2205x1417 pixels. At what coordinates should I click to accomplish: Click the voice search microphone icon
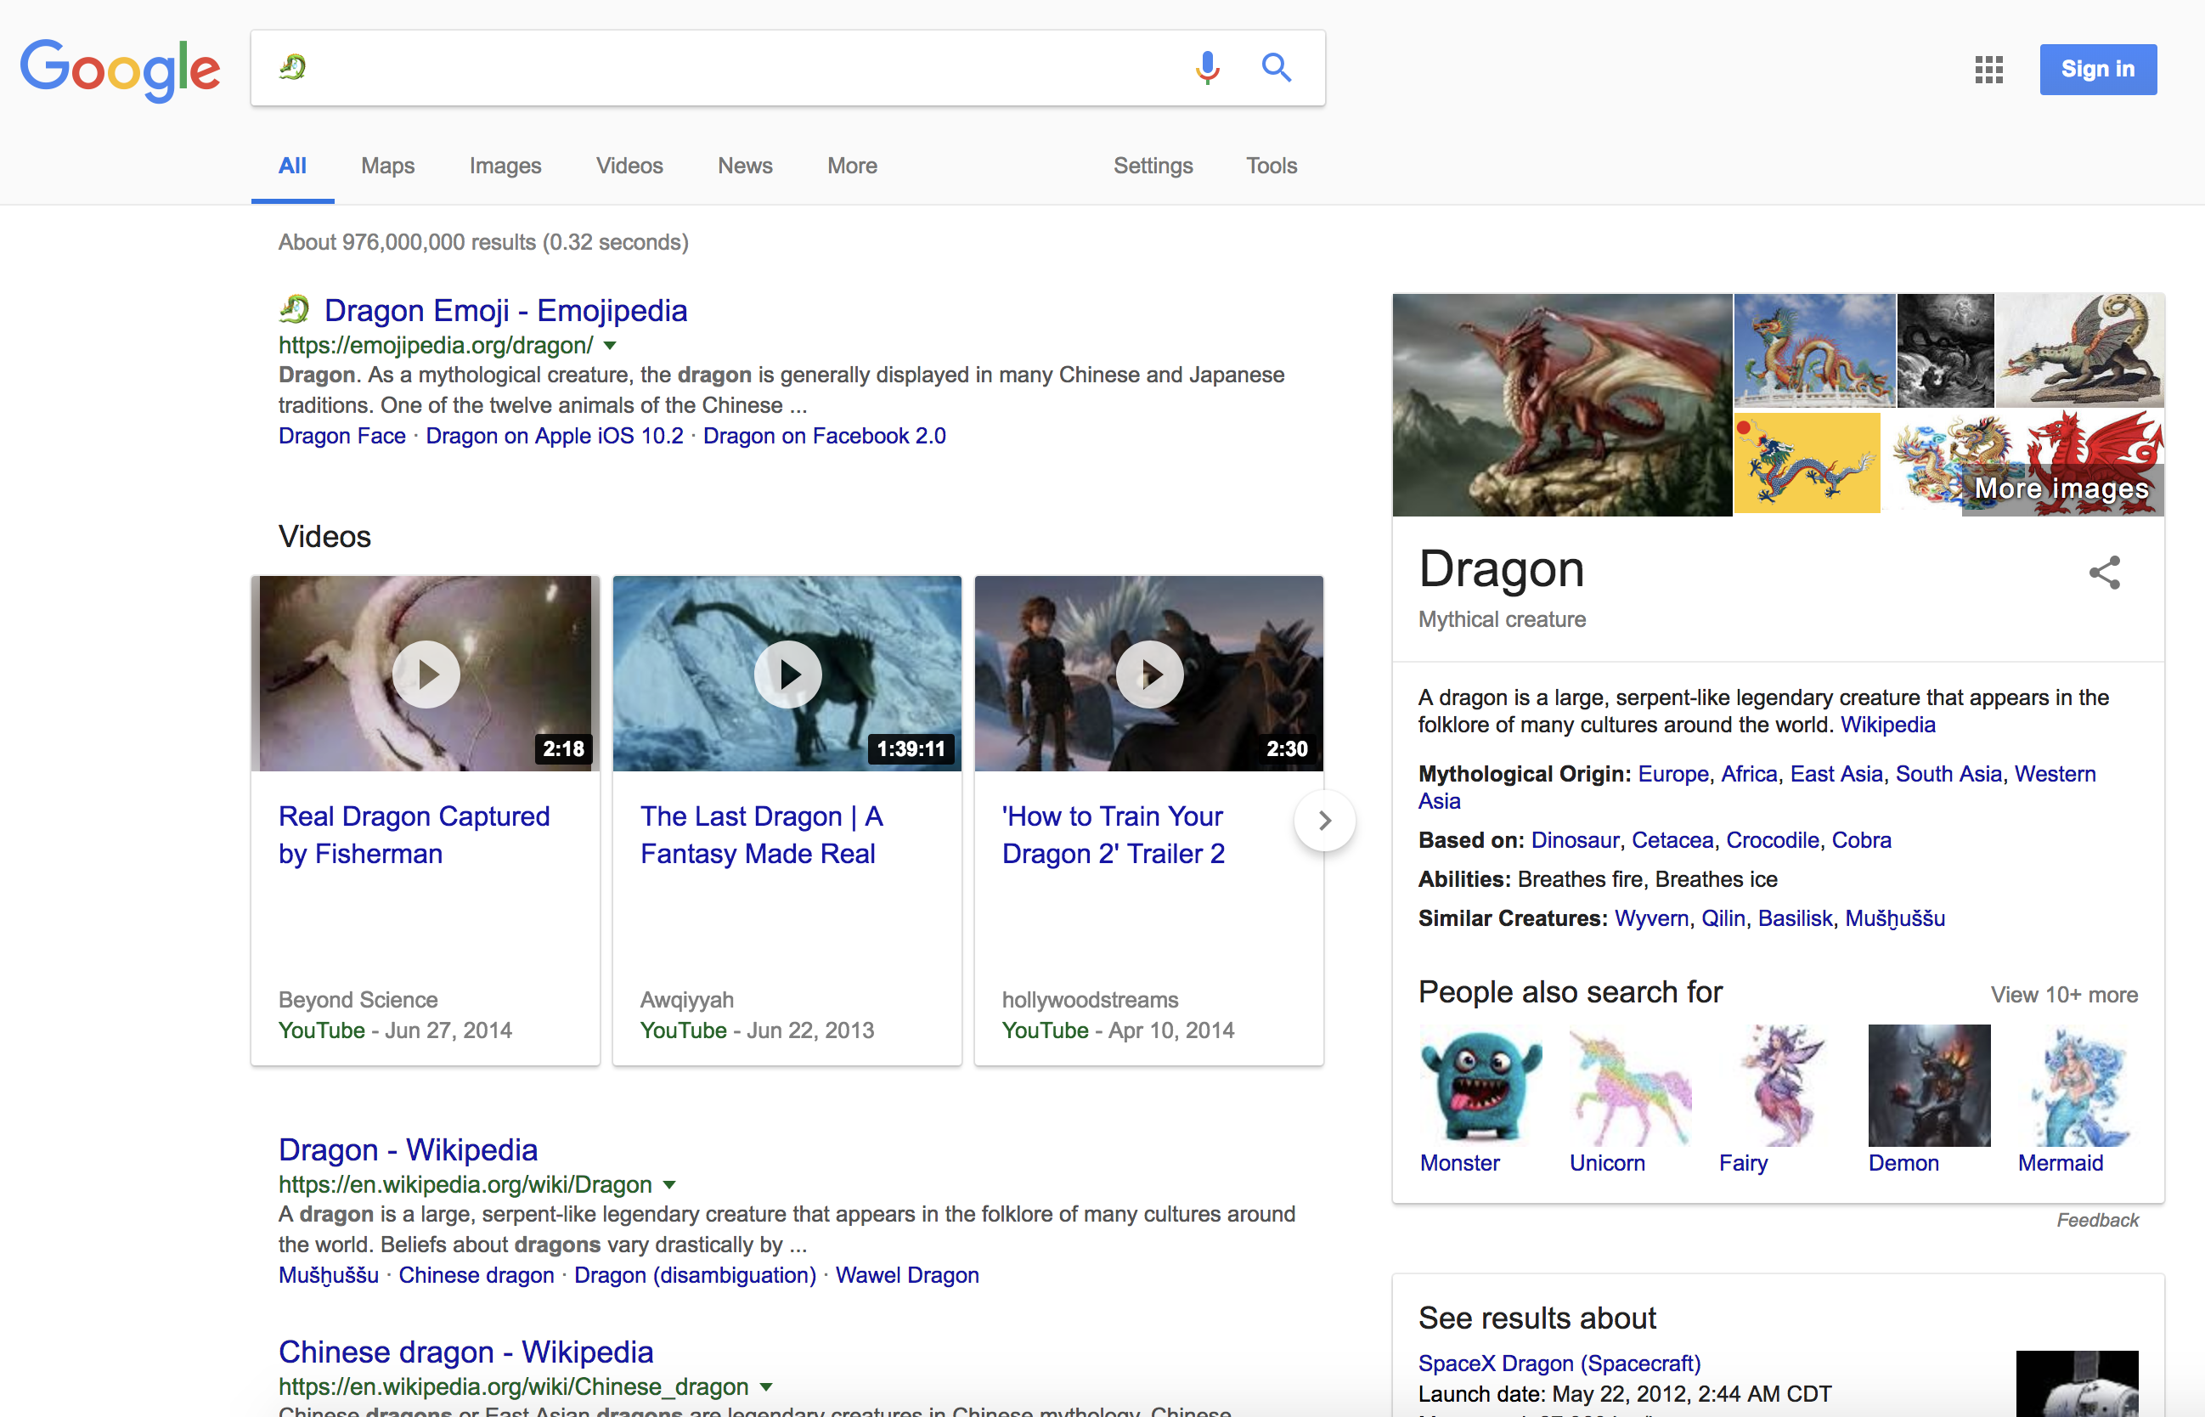[1207, 68]
